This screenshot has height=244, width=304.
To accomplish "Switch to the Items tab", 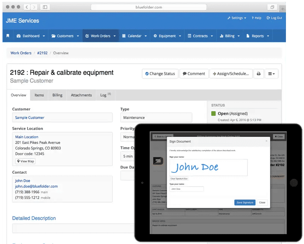I will pos(39,95).
